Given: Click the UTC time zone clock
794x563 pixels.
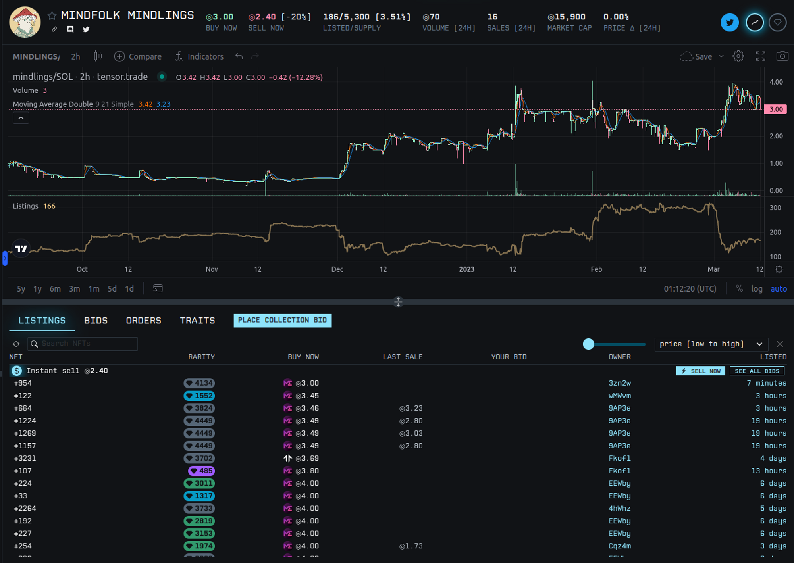Looking at the screenshot, I should coord(690,289).
